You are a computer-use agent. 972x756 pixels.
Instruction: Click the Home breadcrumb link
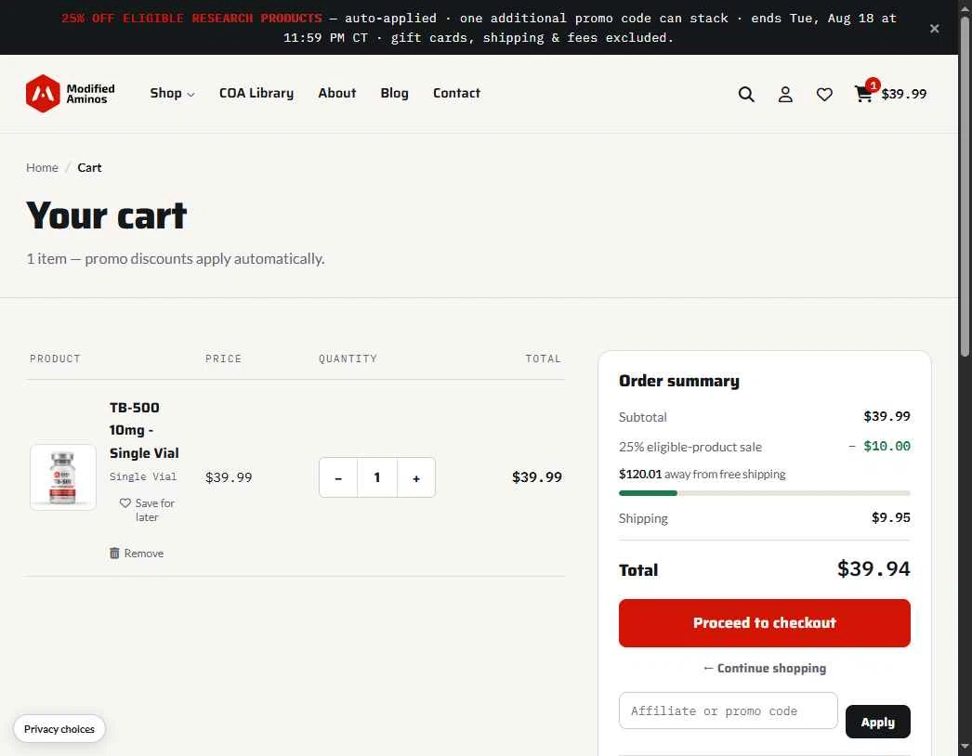[42, 167]
